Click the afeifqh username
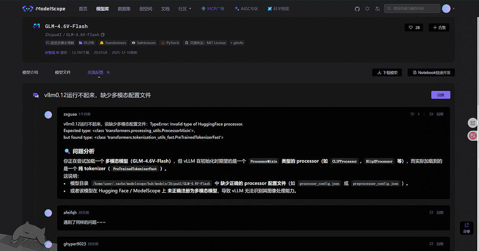This screenshot has width=479, height=251. point(70,213)
